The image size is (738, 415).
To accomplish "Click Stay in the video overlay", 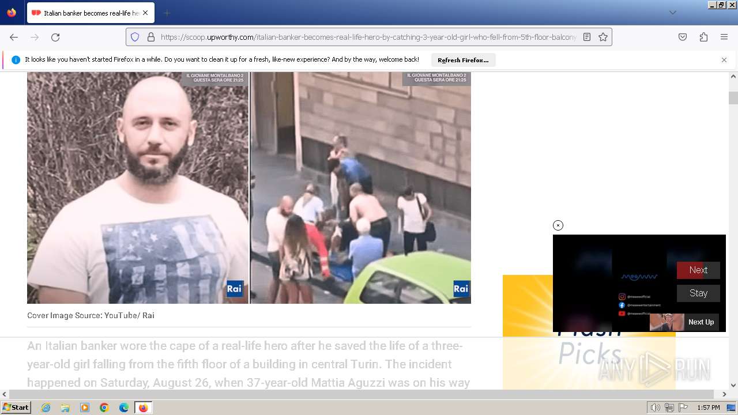I will [x=698, y=293].
